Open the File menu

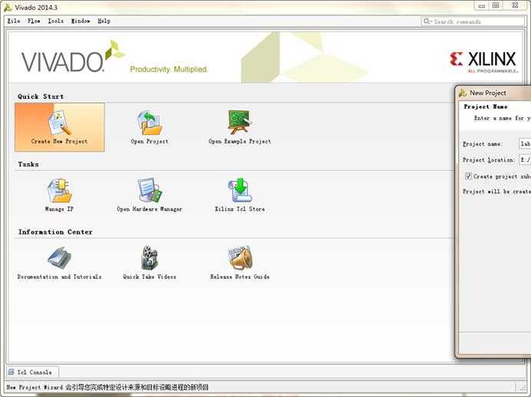click(14, 21)
